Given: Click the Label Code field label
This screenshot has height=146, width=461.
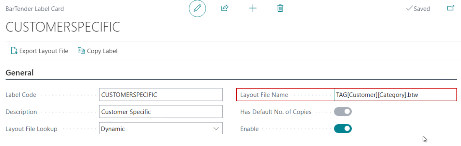Looking at the screenshot, I should (x=21, y=95).
